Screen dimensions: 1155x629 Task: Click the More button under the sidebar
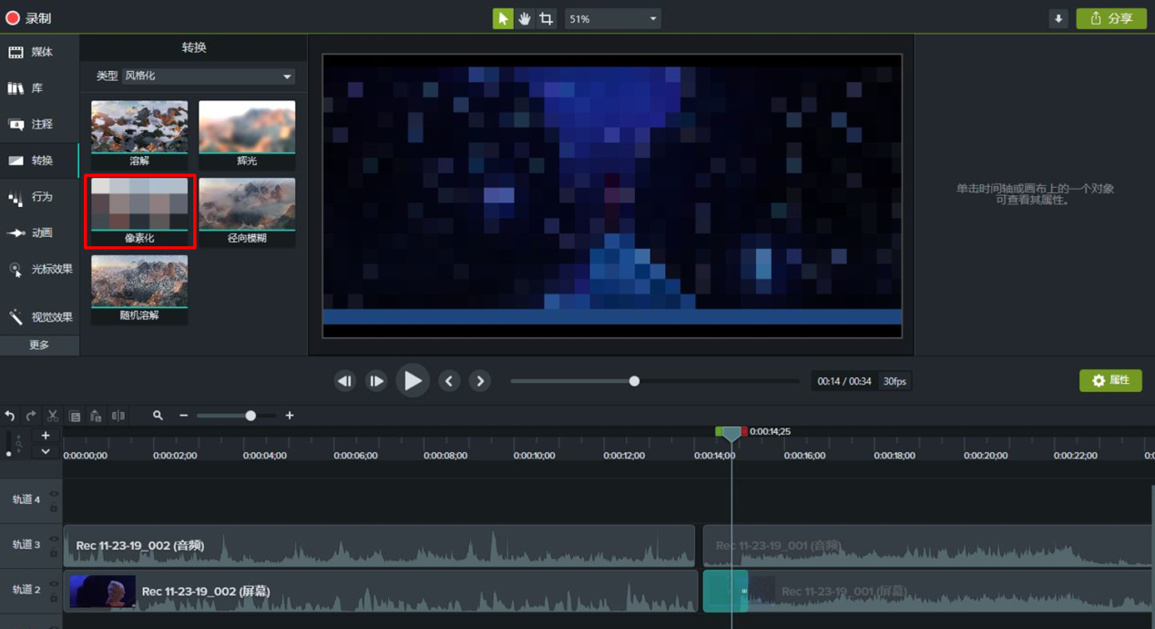coord(39,345)
